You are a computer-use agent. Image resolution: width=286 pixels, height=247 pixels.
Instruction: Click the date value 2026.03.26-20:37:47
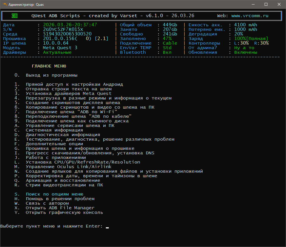point(70,25)
